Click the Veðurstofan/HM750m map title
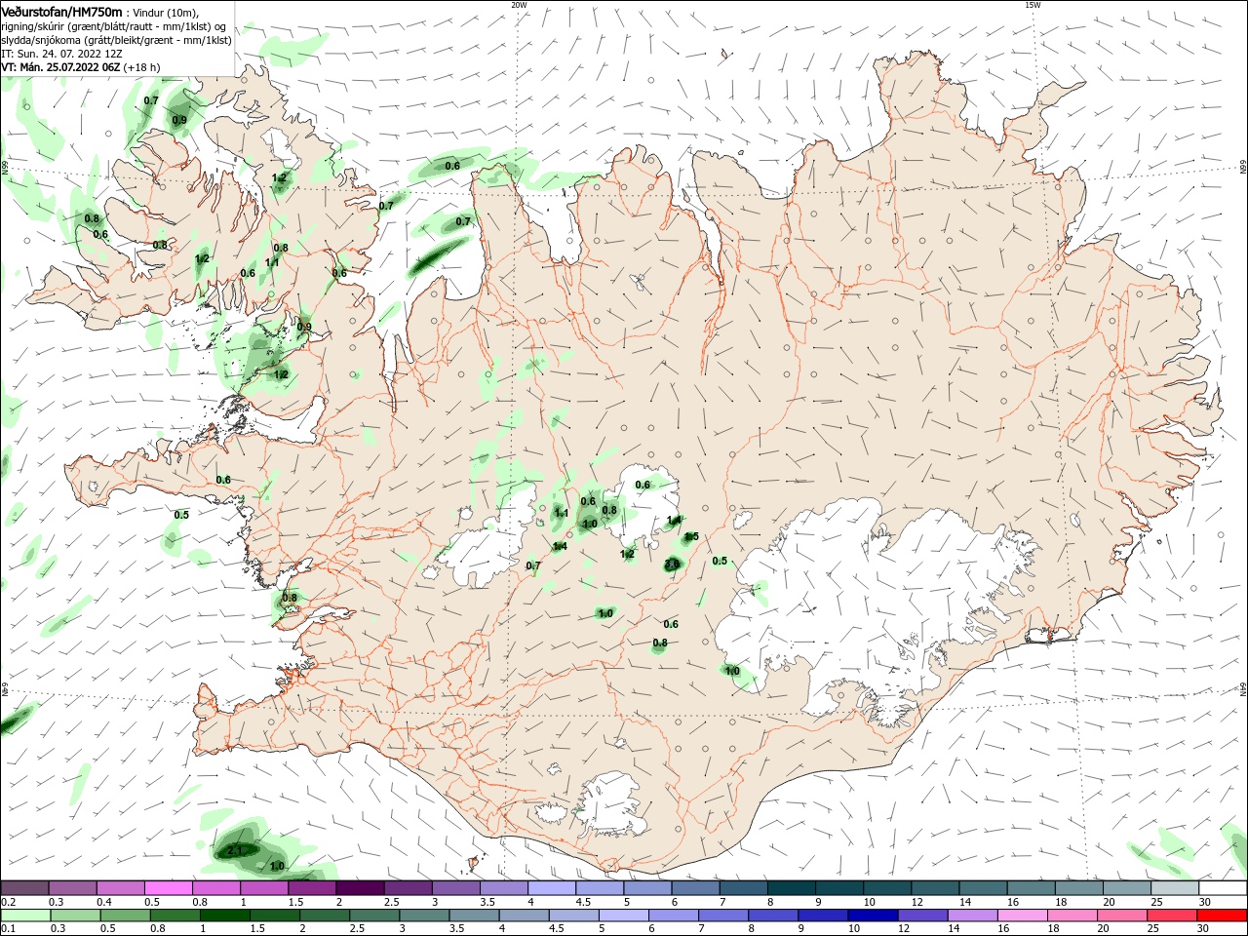This screenshot has height=936, width=1248. [61, 12]
